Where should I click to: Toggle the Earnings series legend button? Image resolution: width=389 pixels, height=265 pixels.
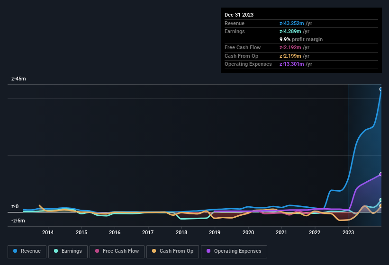click(x=68, y=251)
